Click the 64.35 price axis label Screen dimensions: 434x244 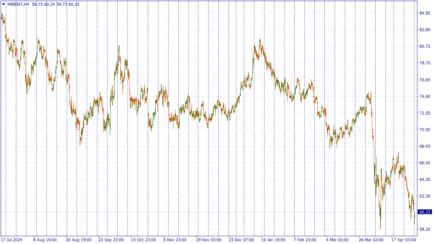(x=425, y=179)
